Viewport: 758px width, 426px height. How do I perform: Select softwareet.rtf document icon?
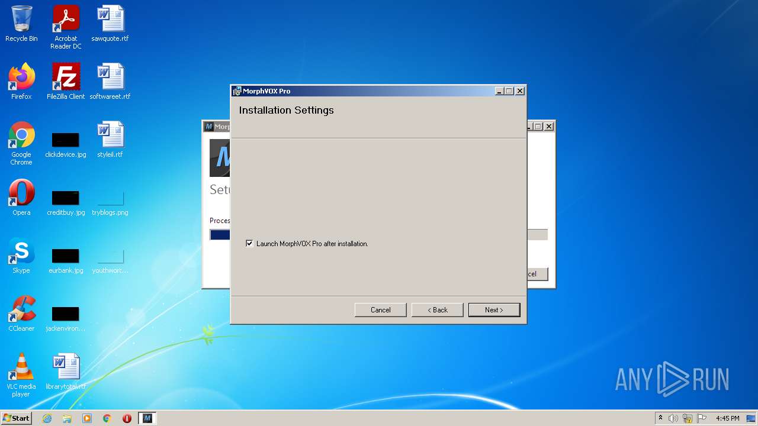(x=110, y=82)
